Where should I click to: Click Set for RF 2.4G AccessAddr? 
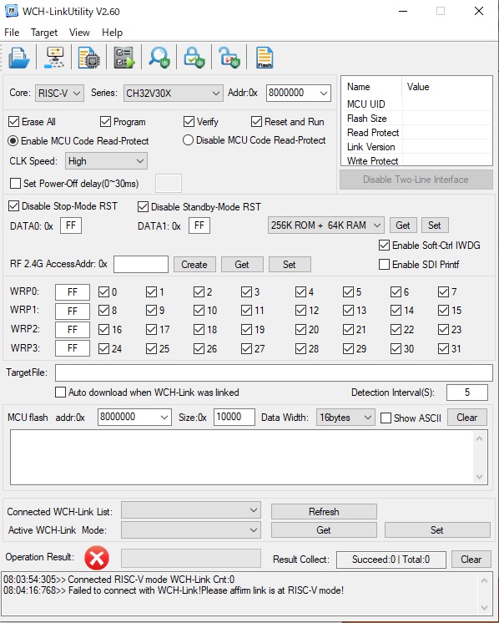pyautogui.click(x=290, y=264)
